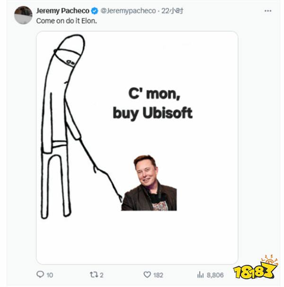Screen dimensions: 284x287
Task: Click the reply count 10
Action: coord(50,275)
